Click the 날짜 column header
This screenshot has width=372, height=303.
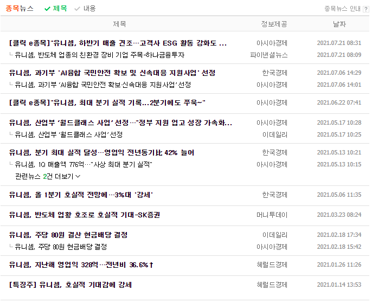(339, 24)
